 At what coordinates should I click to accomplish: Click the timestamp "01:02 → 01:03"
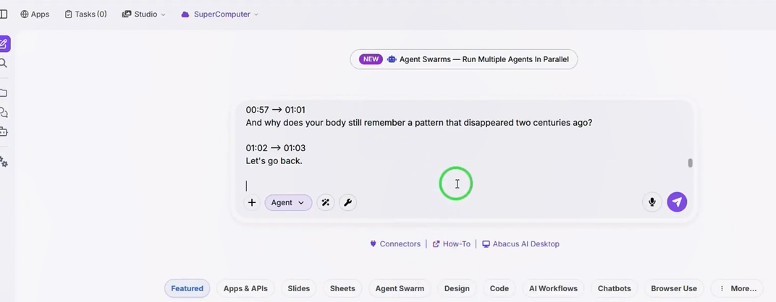coord(276,148)
